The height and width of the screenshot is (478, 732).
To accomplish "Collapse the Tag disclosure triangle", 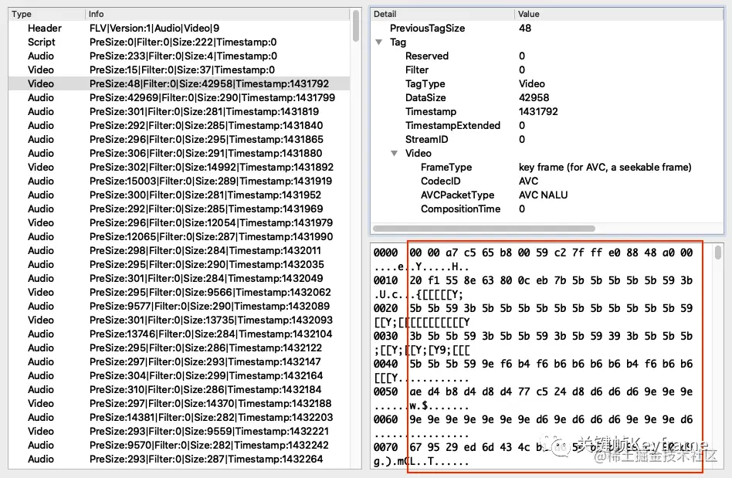I will click(x=379, y=42).
